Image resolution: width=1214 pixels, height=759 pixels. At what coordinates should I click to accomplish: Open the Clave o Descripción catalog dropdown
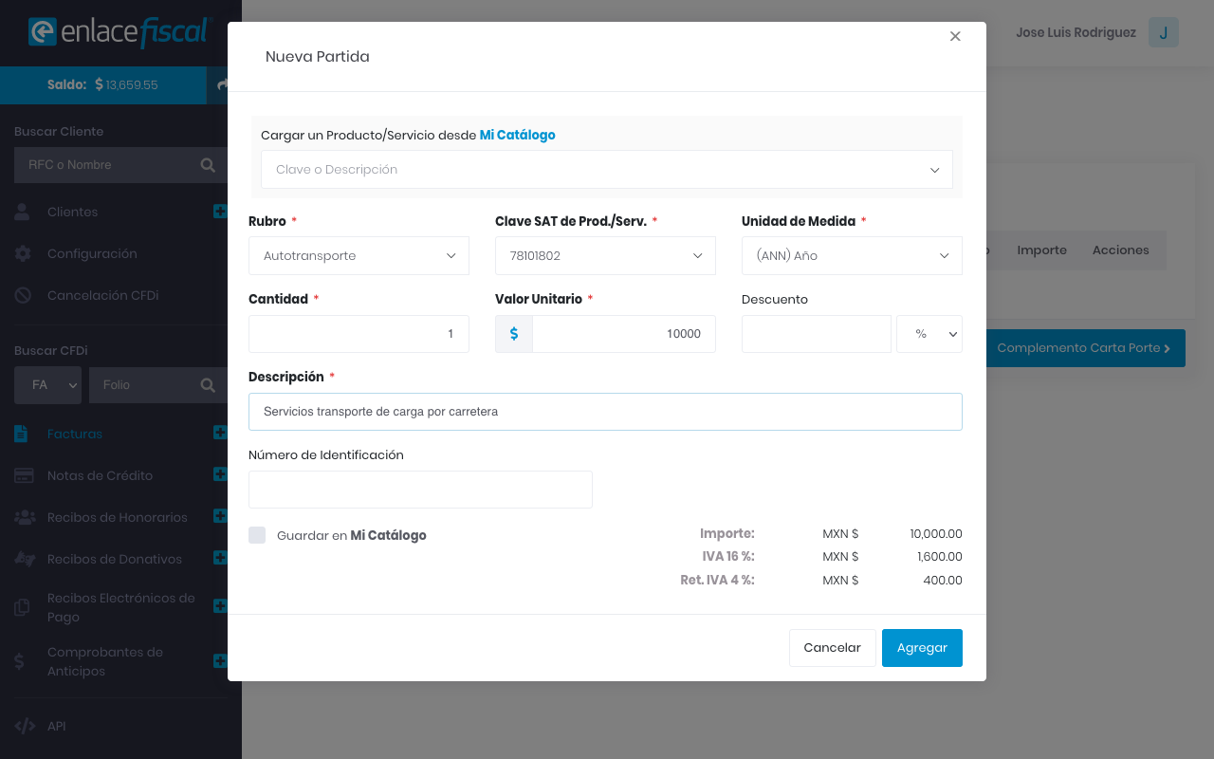click(607, 170)
